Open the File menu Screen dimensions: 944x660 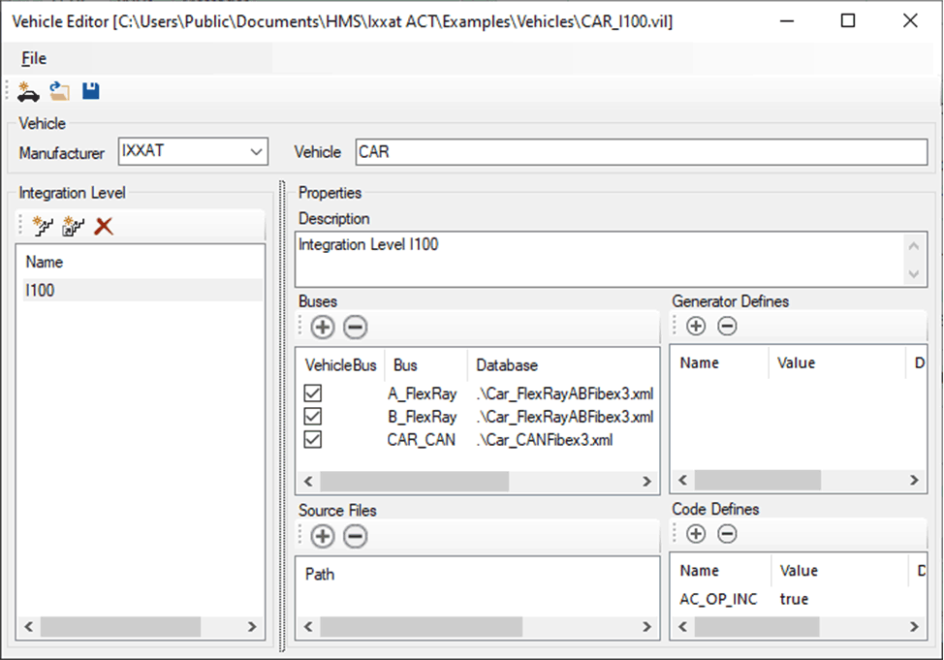click(x=34, y=58)
